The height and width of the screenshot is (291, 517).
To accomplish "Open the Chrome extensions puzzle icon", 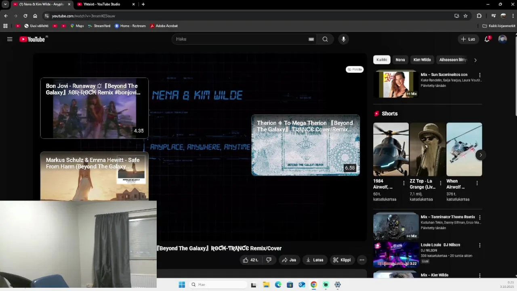I will pyautogui.click(x=479, y=16).
